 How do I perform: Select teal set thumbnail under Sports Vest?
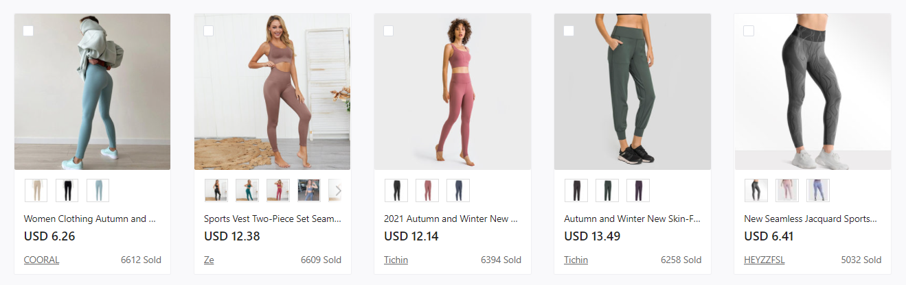(247, 190)
